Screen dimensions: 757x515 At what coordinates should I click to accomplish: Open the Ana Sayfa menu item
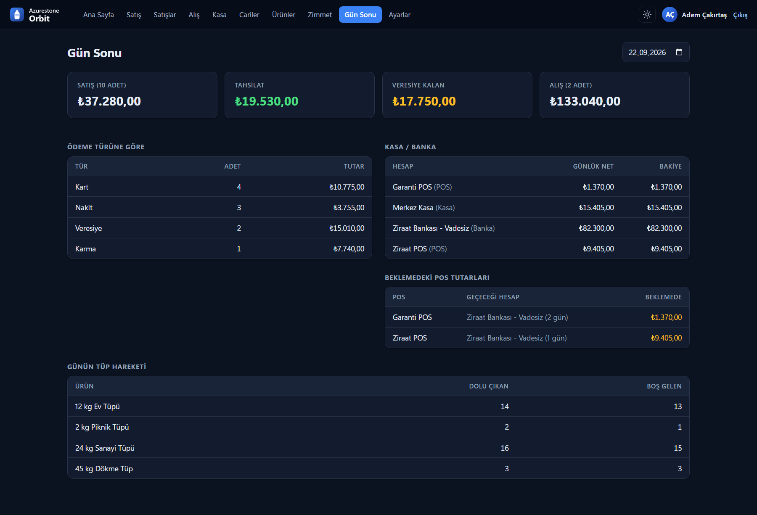[98, 15]
